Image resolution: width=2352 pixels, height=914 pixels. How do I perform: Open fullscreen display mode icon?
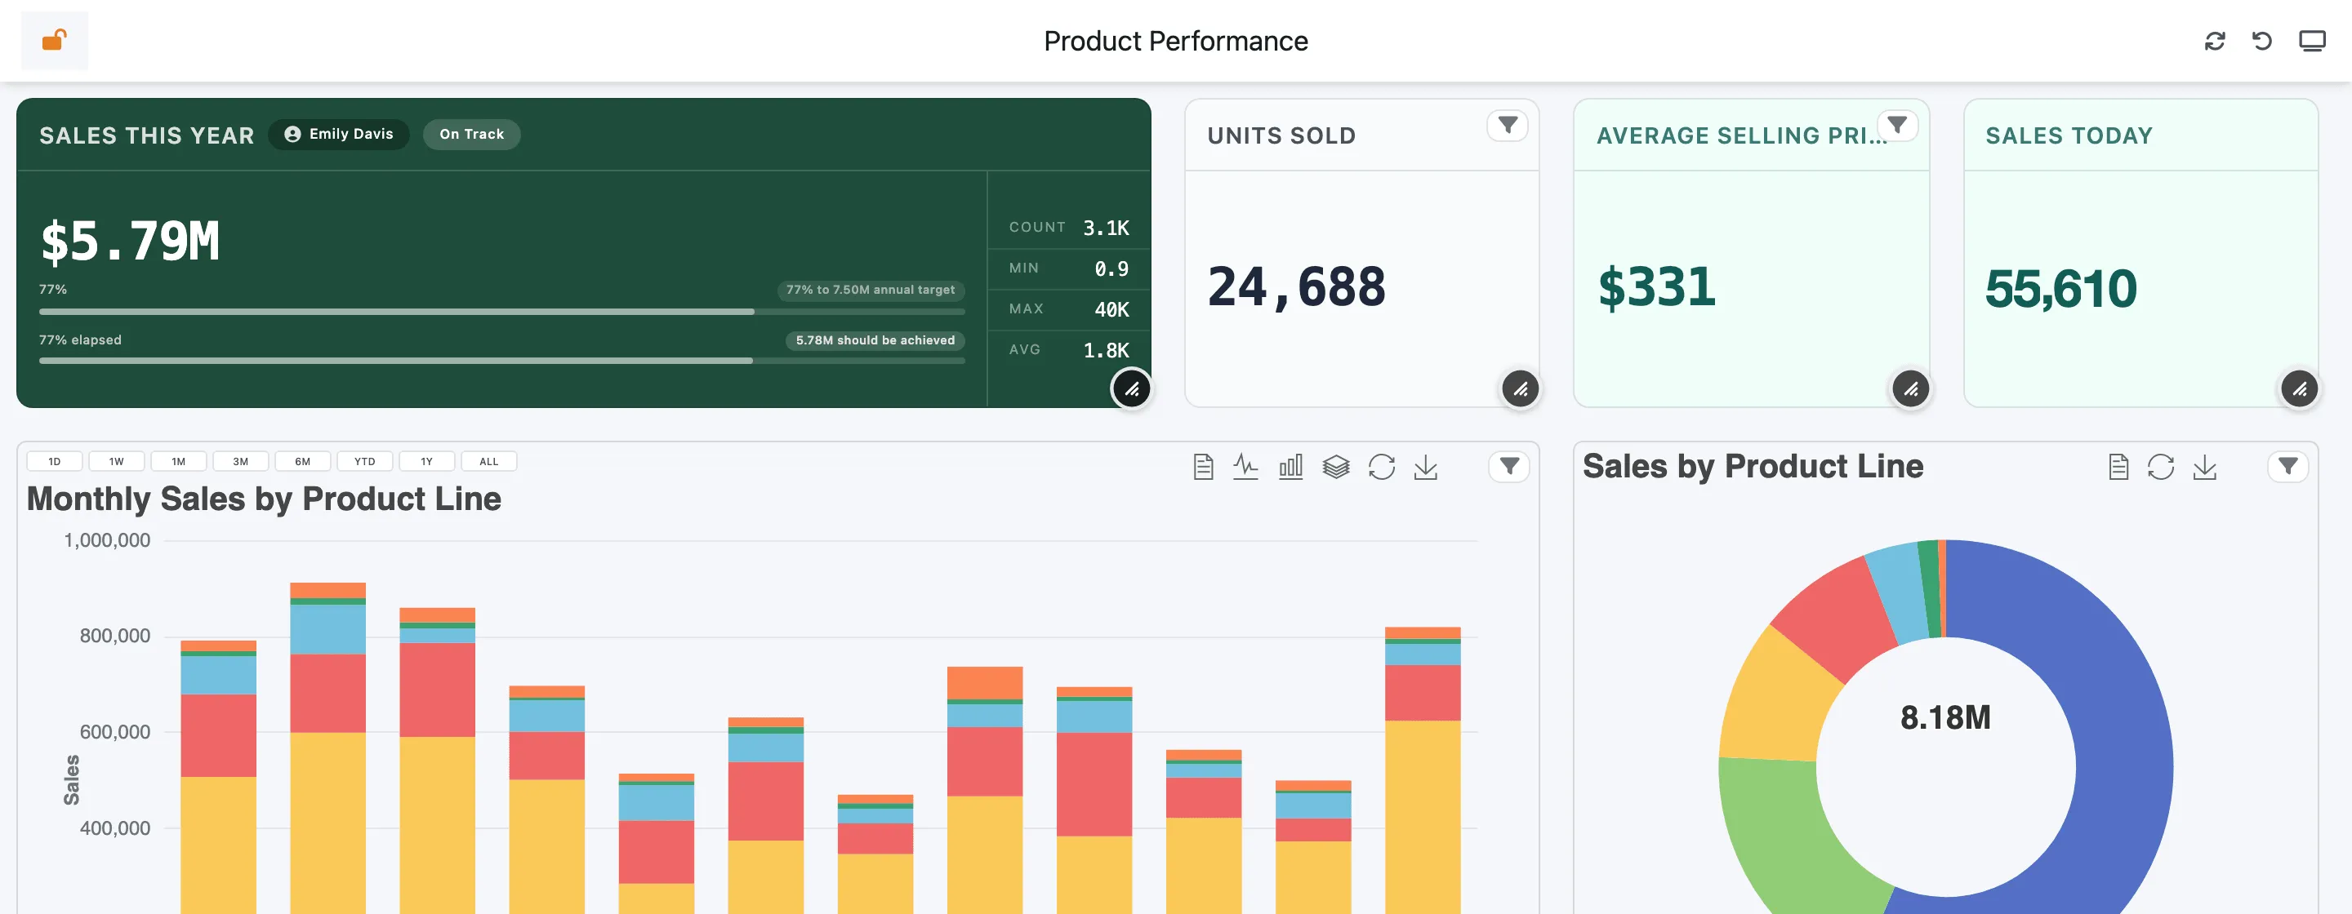(x=2312, y=41)
